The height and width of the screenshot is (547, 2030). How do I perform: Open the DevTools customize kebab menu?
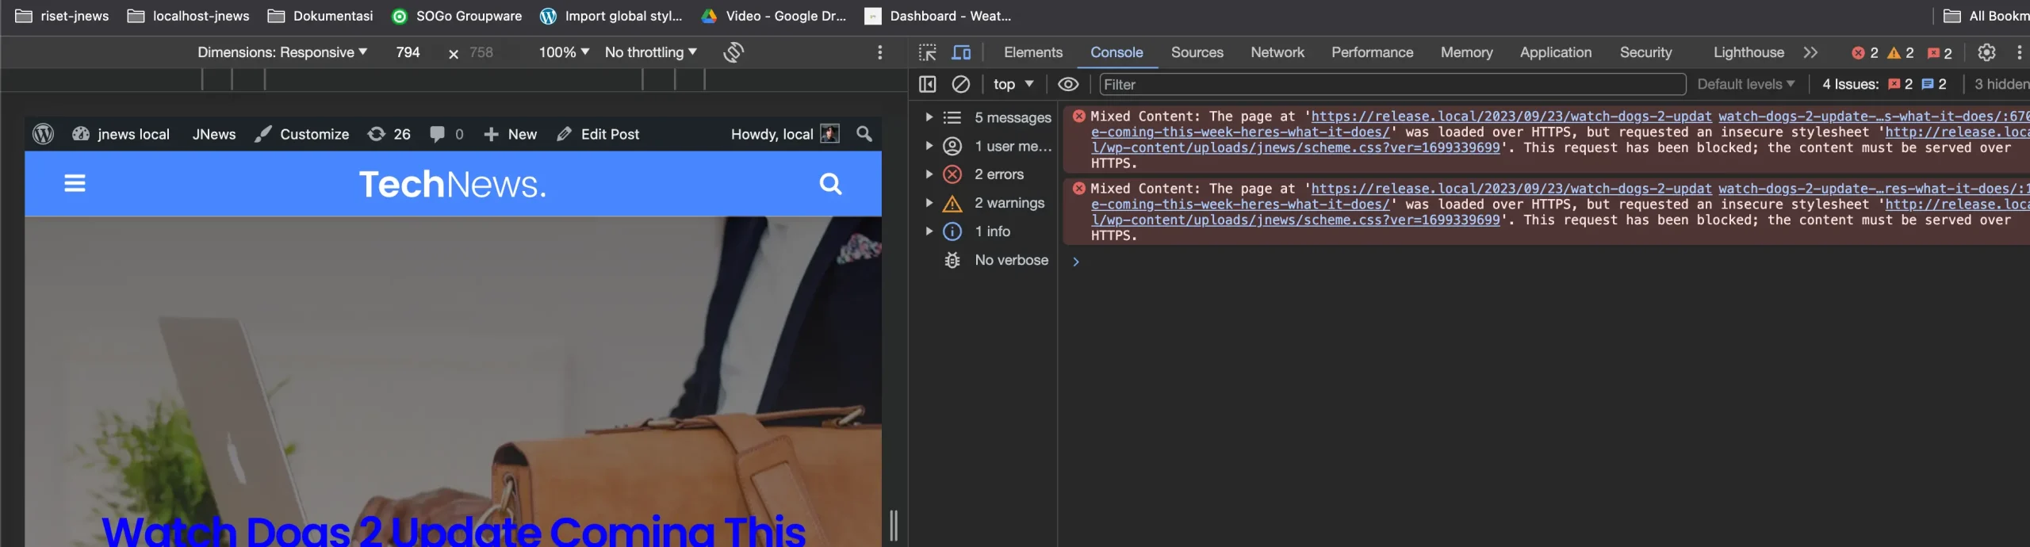point(2019,52)
